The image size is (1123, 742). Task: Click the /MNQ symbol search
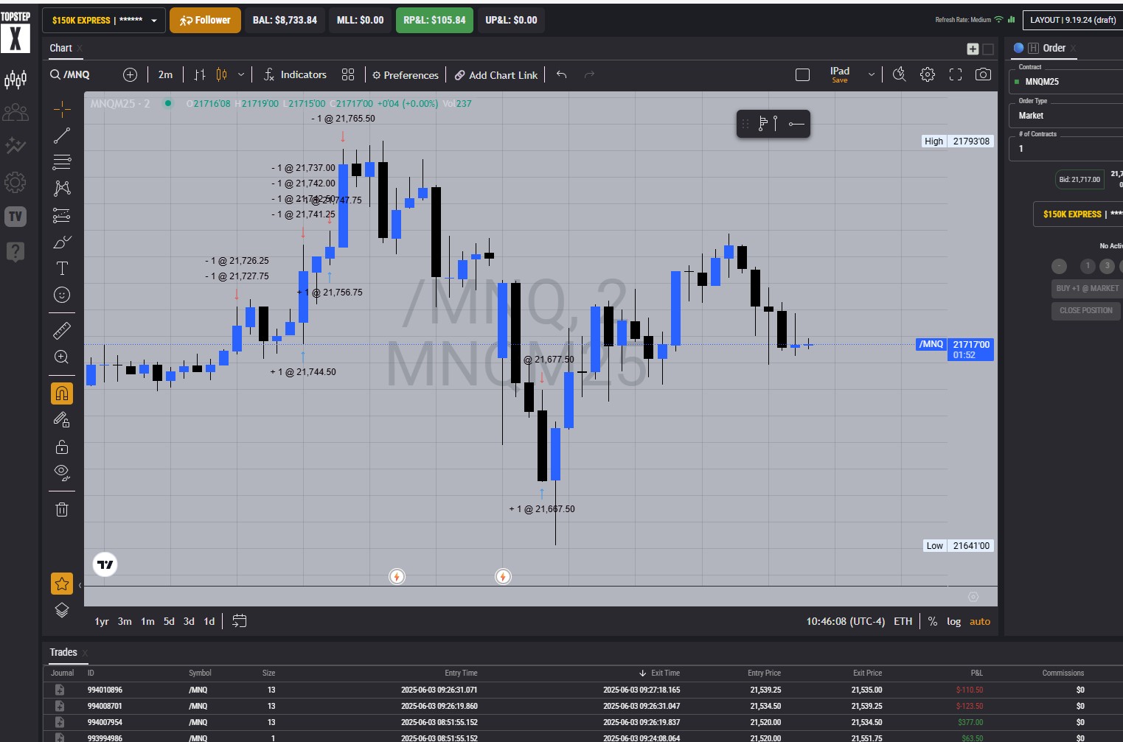(x=70, y=74)
